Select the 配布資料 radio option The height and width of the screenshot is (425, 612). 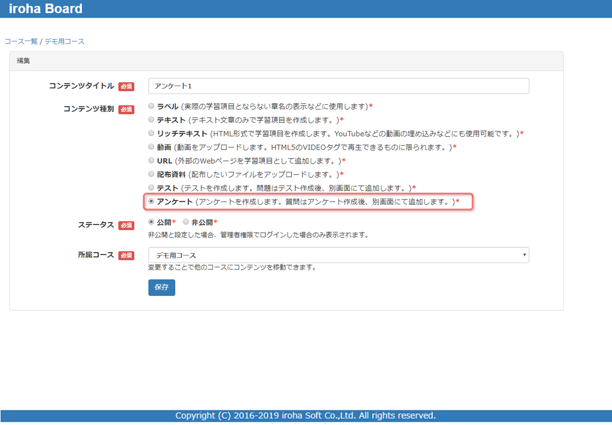tap(151, 174)
